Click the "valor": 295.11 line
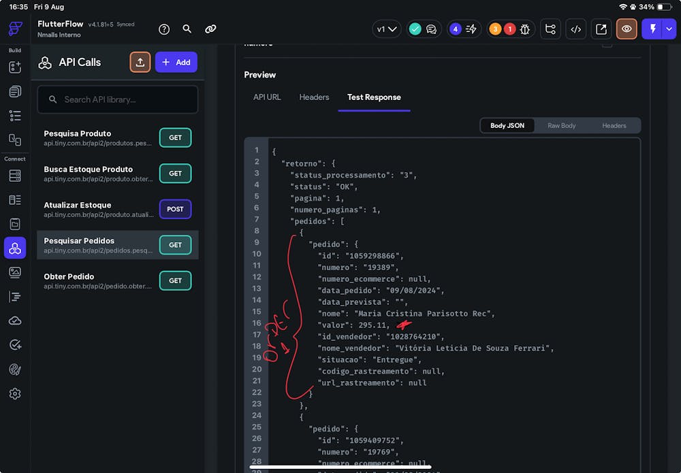 (354, 325)
